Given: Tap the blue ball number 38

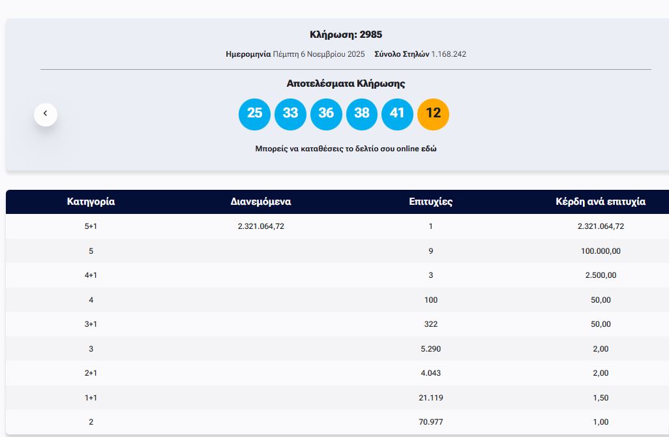Looking at the screenshot, I should [x=362, y=113].
